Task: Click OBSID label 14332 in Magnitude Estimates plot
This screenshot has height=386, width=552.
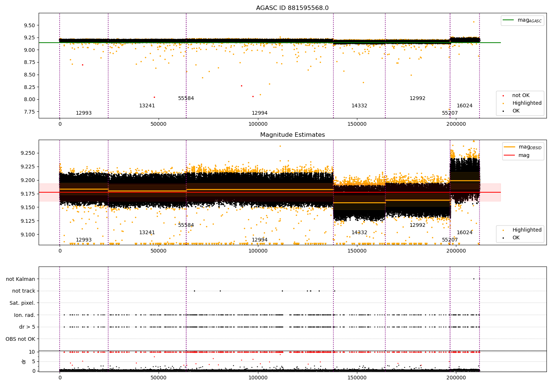Action: 359,233
